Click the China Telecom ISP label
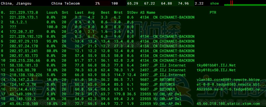The image size is (266, 107). [65, 4]
